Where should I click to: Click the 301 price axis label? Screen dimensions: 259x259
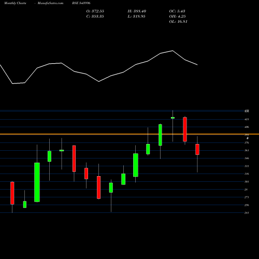click(247, 182)
